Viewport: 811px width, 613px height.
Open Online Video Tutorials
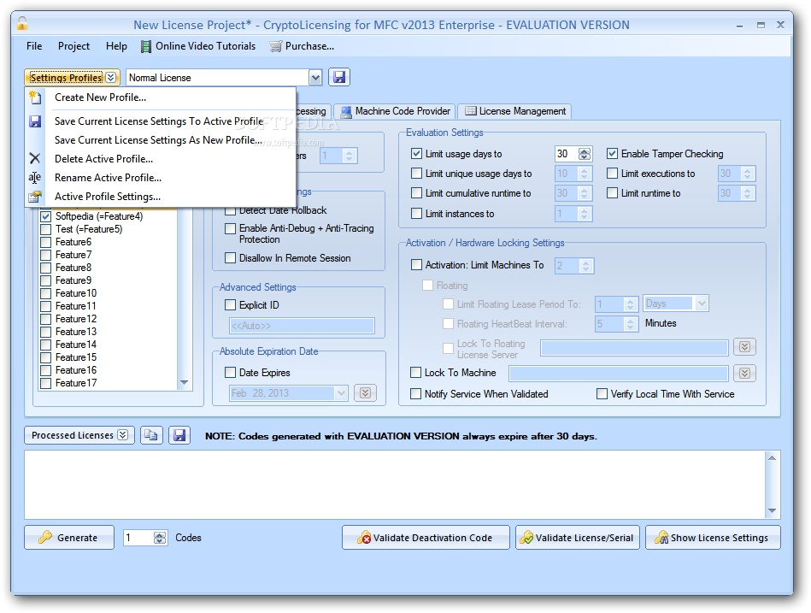[198, 46]
